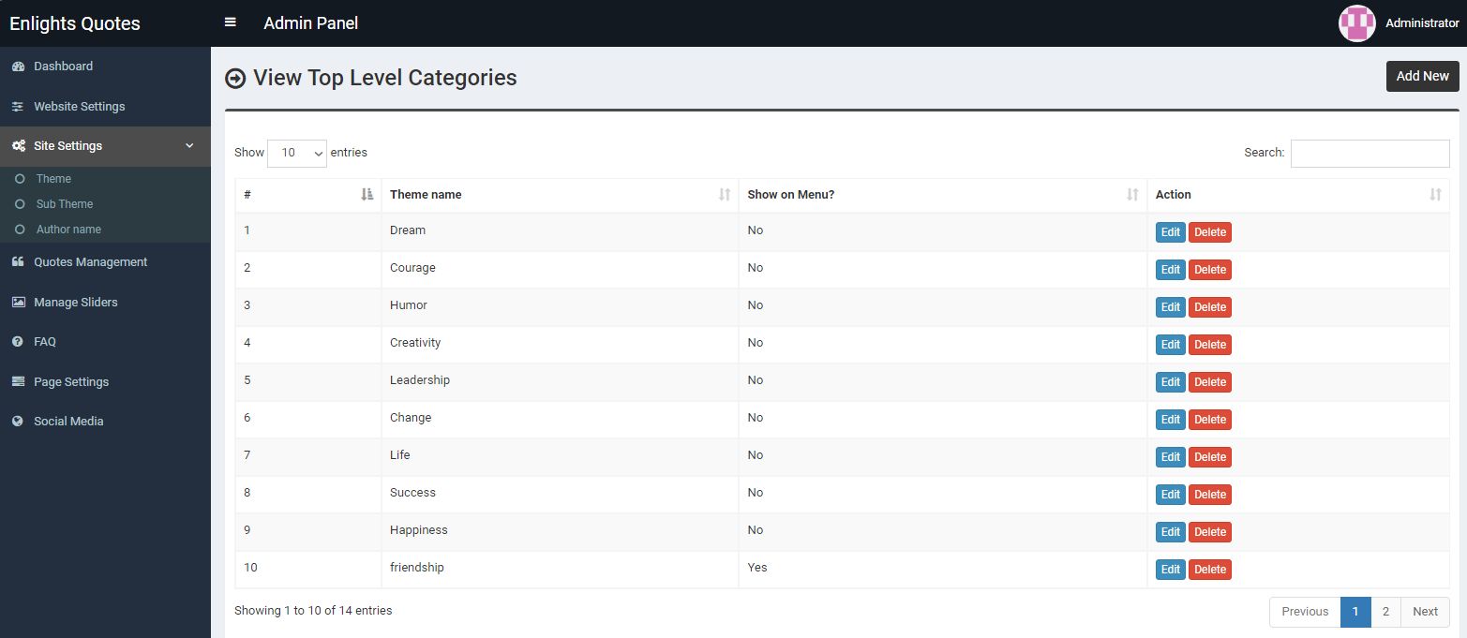Viewport: 1467px width, 638px height.
Task: Delete the Success theme
Action: pos(1210,495)
